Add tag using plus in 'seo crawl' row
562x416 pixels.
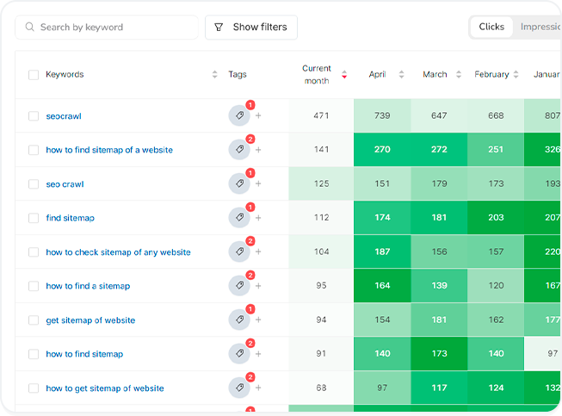coord(258,184)
